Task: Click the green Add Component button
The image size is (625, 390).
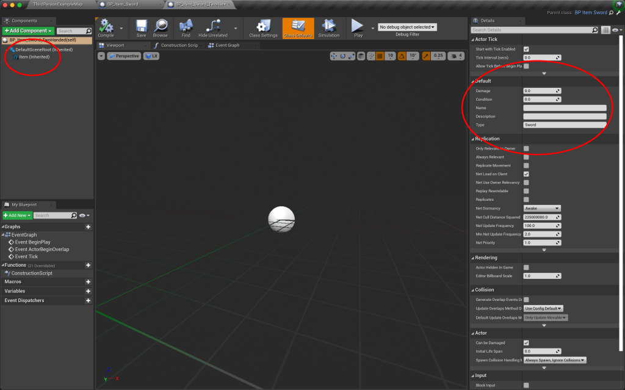Action: pos(29,31)
